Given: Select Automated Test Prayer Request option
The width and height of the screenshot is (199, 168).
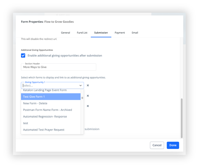Looking at the screenshot, I should 51,130.
